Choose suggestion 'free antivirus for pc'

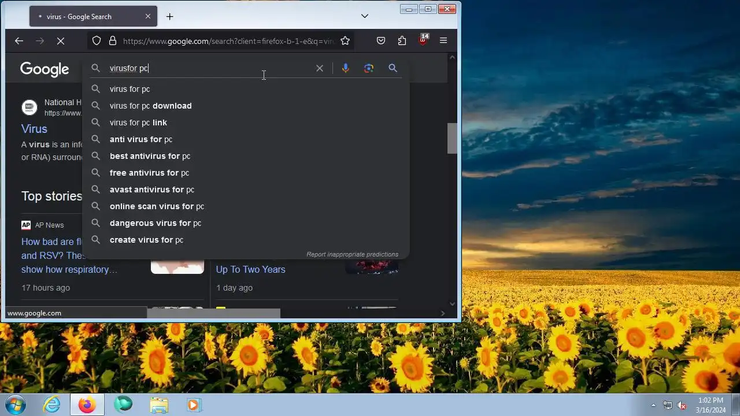(x=246, y=173)
